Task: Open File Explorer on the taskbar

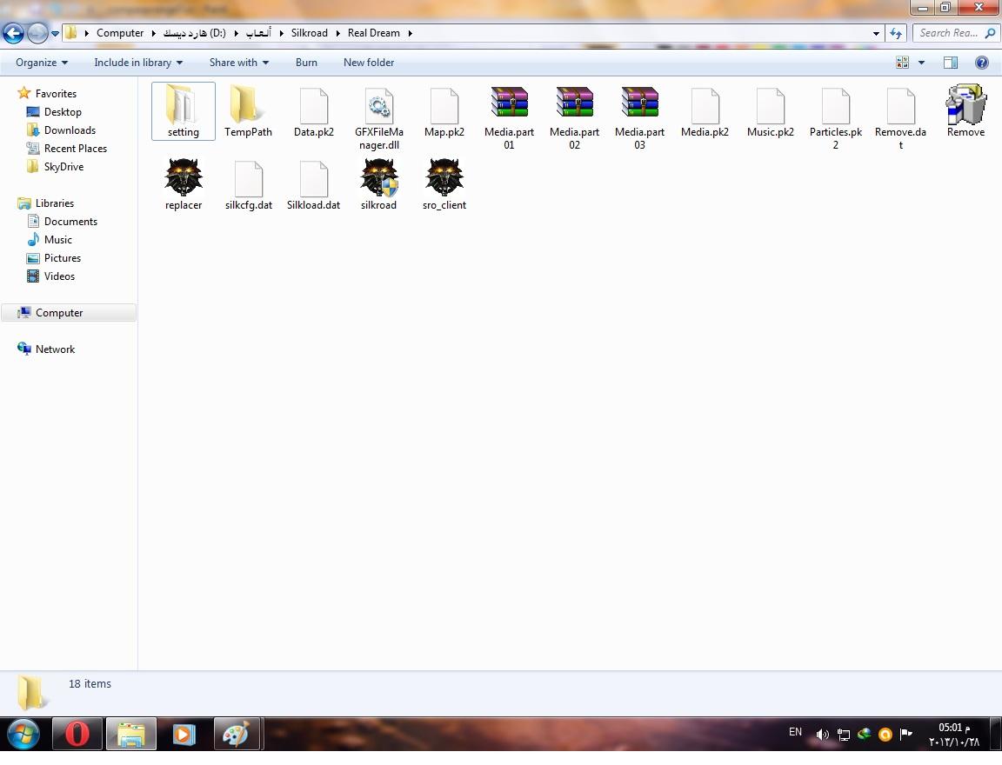Action: click(131, 735)
